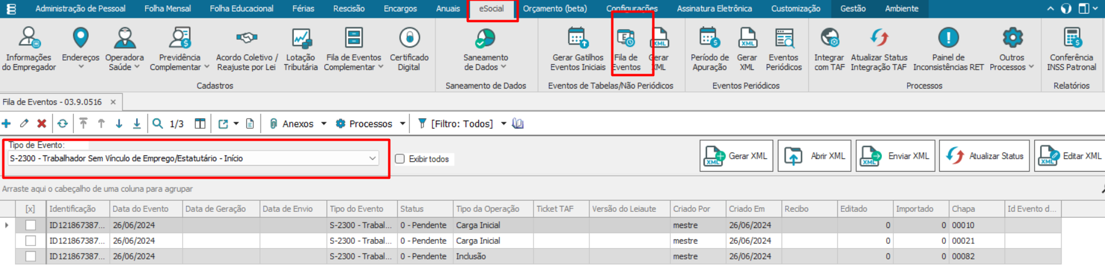Open the export icon dropdown arrow
The width and height of the screenshot is (1105, 276).
[x=236, y=123]
